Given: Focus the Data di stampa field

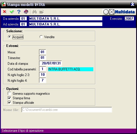Looking at the screenshot, I should point(50,63).
